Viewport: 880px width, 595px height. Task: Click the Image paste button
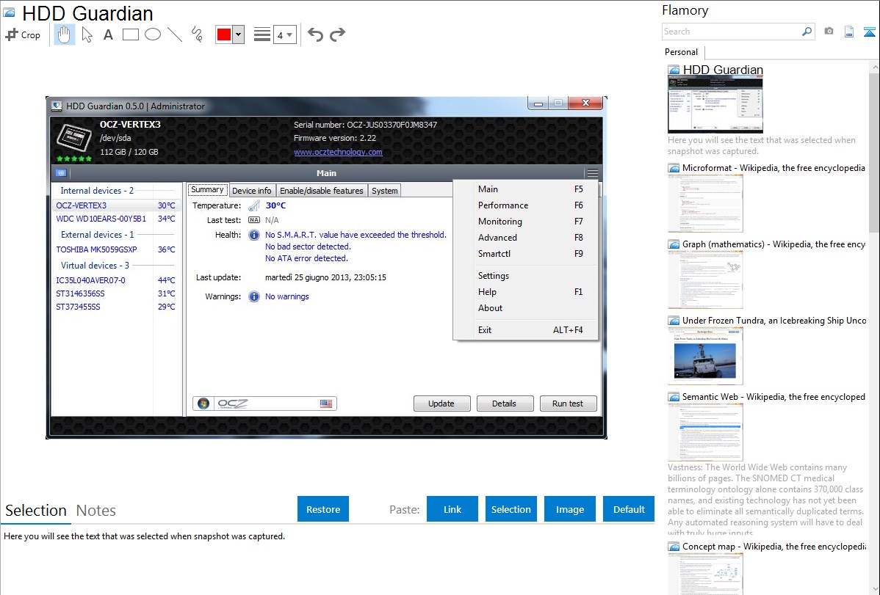pos(569,509)
